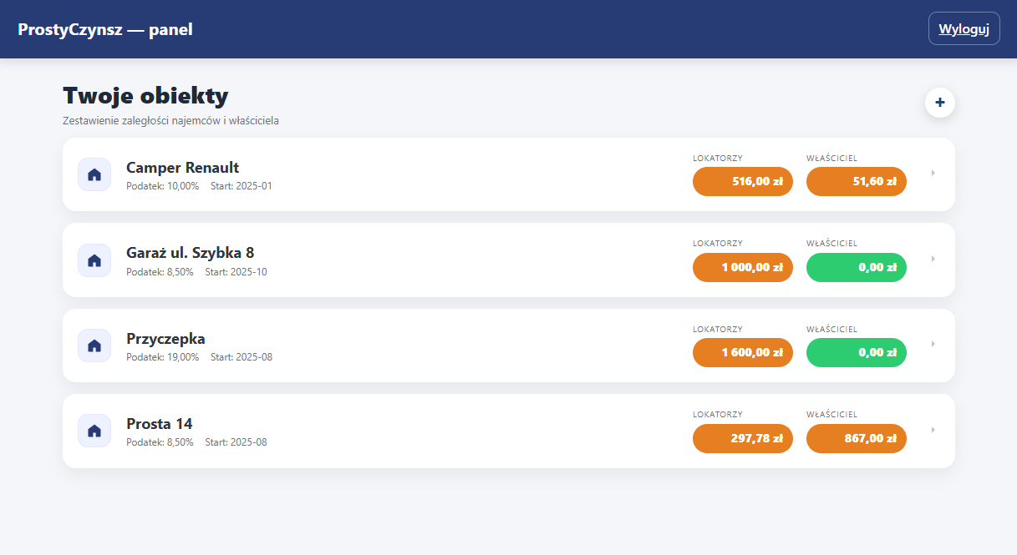Log out using the Wyloguj button
The height and width of the screenshot is (555, 1017).
point(964,29)
